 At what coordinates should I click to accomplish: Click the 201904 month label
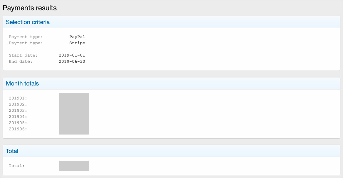pyautogui.click(x=18, y=117)
